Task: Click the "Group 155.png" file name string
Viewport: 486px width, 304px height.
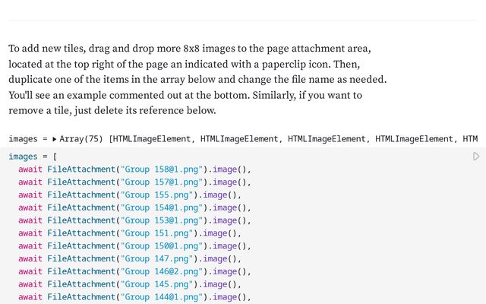Action: click(154, 195)
